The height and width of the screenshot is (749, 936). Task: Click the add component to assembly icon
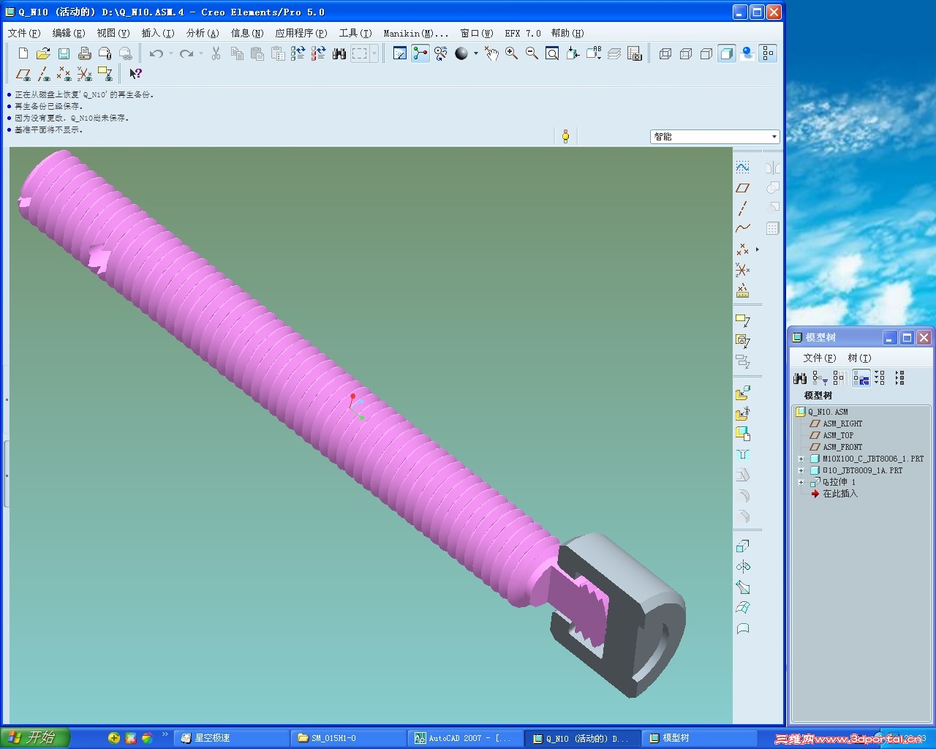pos(742,394)
